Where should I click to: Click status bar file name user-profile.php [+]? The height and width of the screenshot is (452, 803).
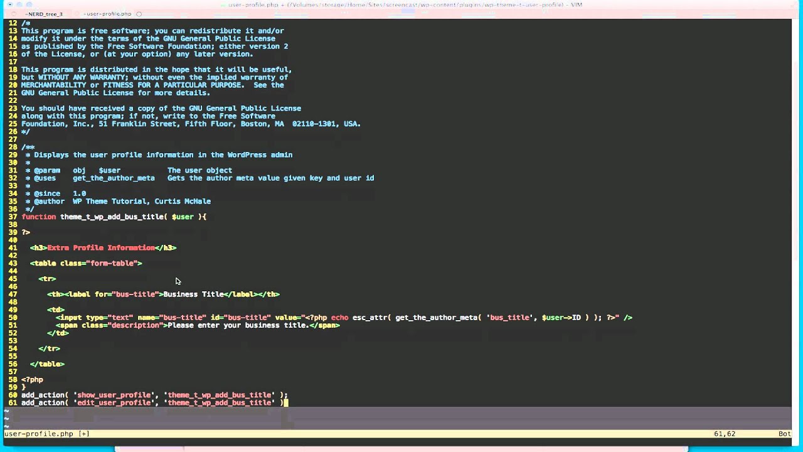click(47, 434)
